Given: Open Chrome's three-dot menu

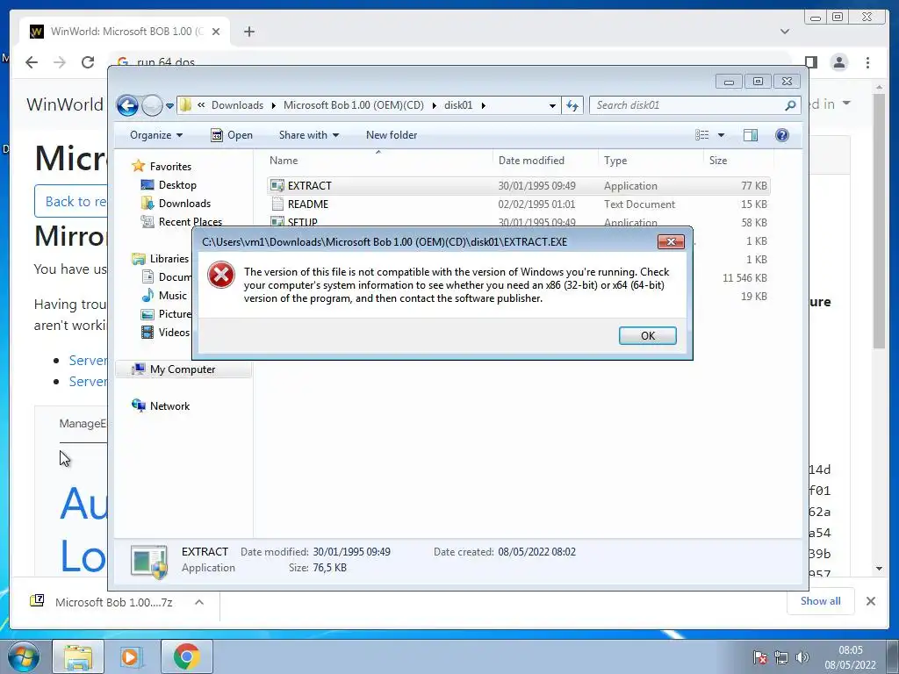Looking at the screenshot, I should [867, 62].
